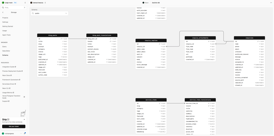Viewport: 274px width, 136px height.
Task: Click the Neon logo in breadcrumb
Action: point(144,3)
